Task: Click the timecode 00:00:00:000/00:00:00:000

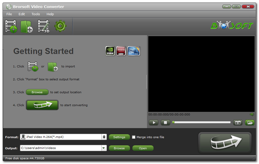Action: pyautogui.click(x=169, y=114)
